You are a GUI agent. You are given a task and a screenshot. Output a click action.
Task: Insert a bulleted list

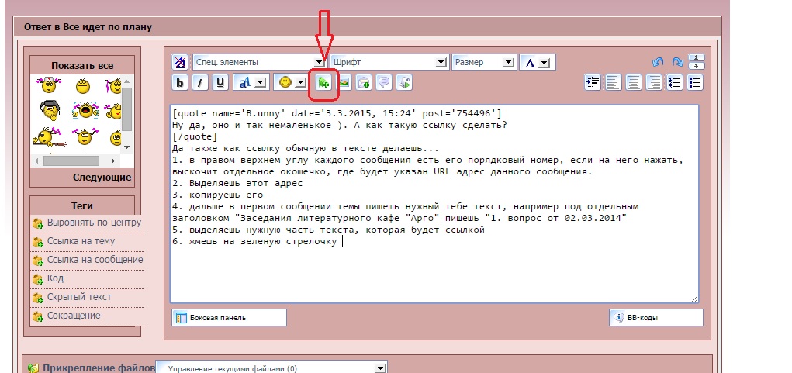(695, 82)
